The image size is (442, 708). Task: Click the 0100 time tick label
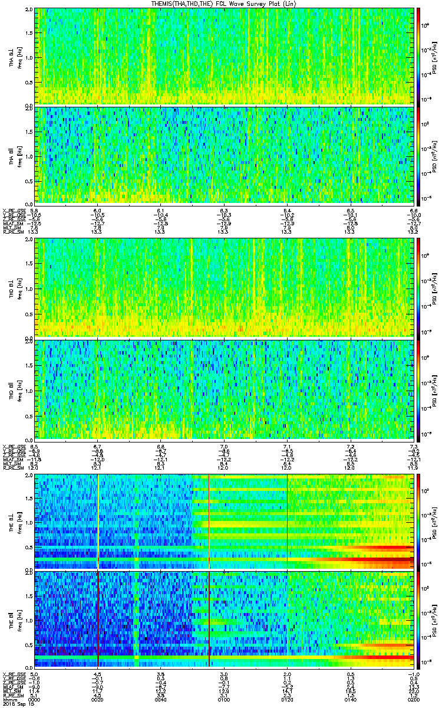(x=223, y=699)
